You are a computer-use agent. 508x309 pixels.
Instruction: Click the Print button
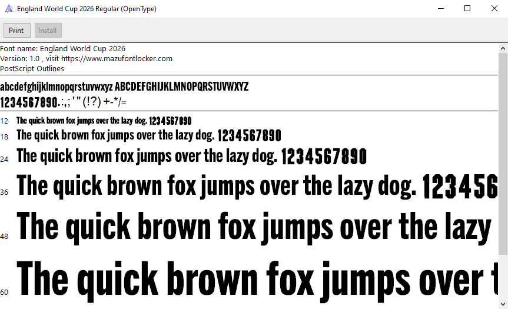[16, 31]
